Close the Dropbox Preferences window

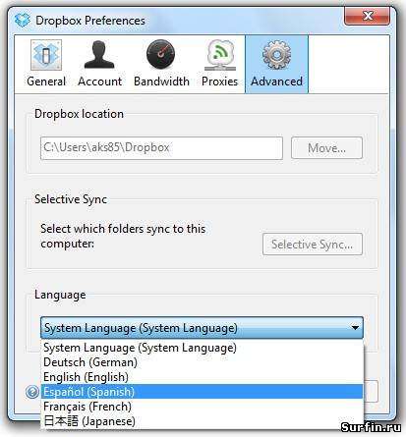[x=367, y=16]
